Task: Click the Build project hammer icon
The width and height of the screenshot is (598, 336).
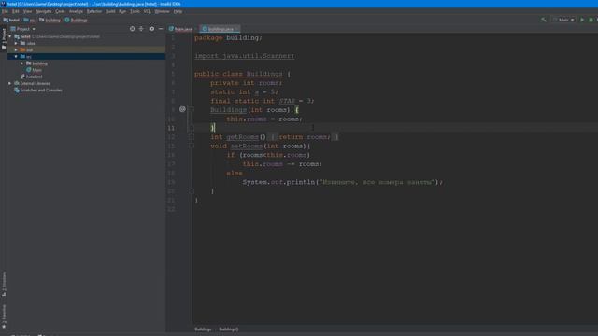Action: [x=544, y=20]
